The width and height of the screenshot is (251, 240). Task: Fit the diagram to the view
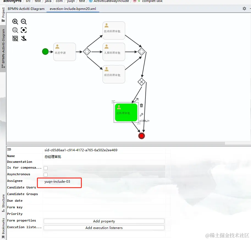coord(24,30)
